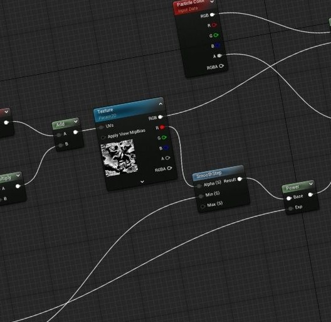Click the SmoothStep Max (S) input pin
Screen dimensions: 331x322
point(202,206)
